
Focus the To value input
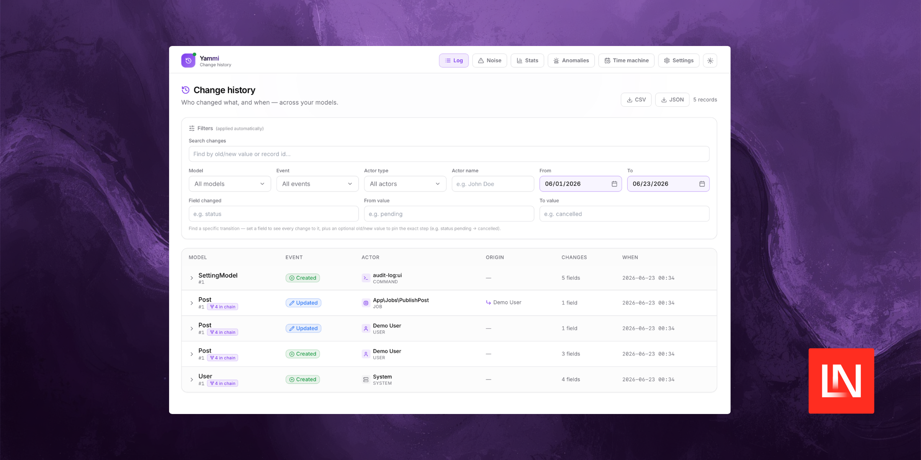click(624, 214)
